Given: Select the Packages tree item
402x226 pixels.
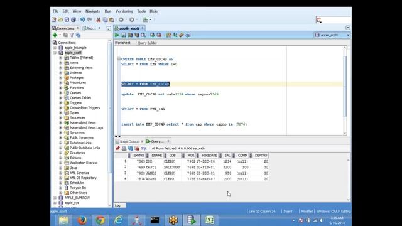Looking at the screenshot, I should click(x=77, y=78).
